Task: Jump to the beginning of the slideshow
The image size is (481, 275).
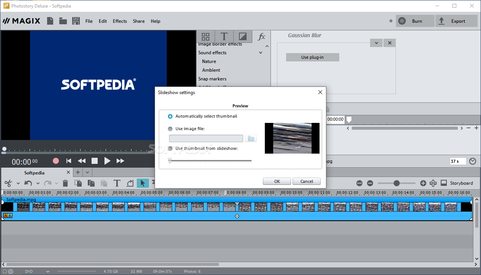Action: 69,161
